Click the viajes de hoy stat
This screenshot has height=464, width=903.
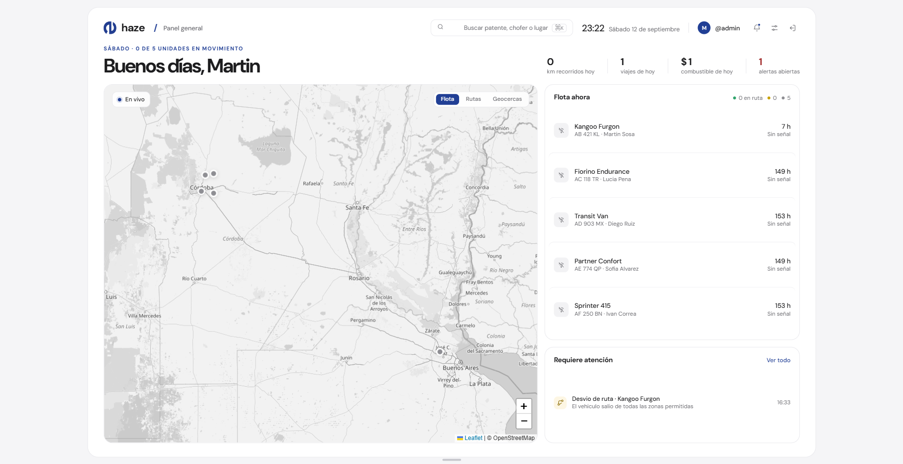point(637,66)
